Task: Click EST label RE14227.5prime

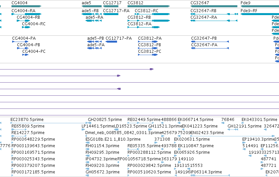Action: (x=28, y=133)
